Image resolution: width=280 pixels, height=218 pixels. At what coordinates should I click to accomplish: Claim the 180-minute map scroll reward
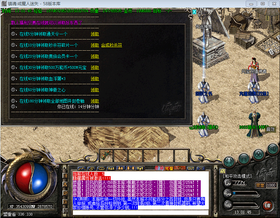click(x=95, y=101)
